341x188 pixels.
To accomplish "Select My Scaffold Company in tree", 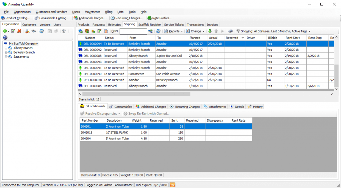I will [23, 44].
